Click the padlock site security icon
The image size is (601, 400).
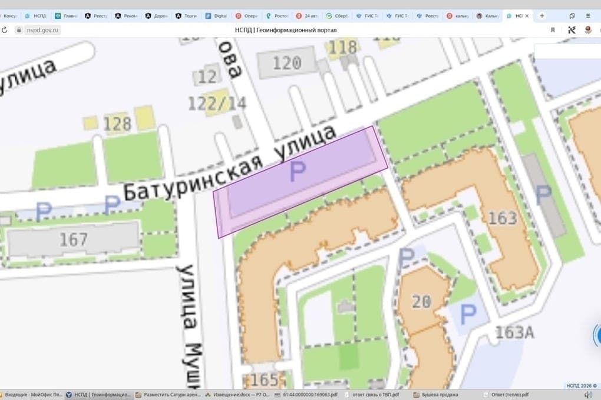[x=18, y=30]
